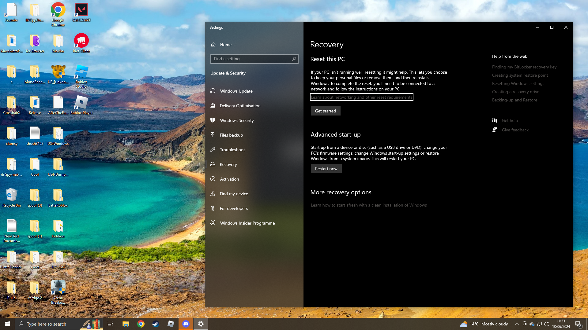
Task: Select the Activation checkmark icon
Action: 213,179
